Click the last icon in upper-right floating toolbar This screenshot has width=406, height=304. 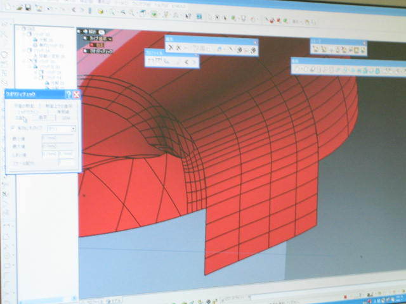coord(363,50)
